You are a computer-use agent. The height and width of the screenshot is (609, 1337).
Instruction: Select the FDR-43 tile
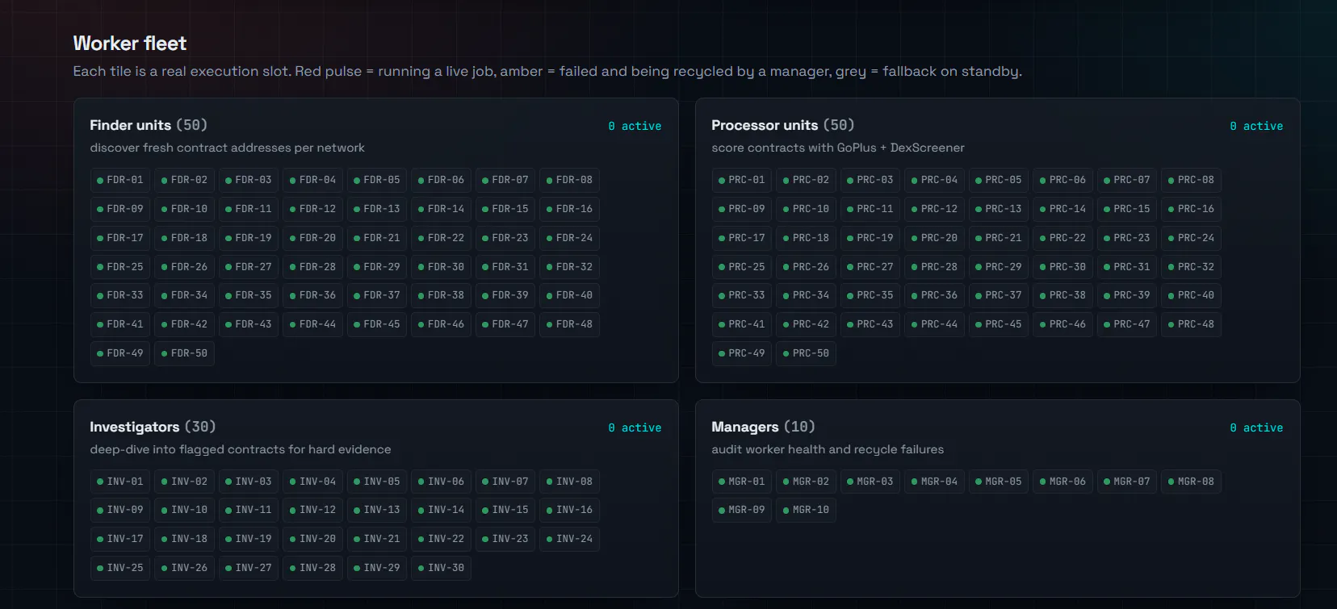point(249,324)
